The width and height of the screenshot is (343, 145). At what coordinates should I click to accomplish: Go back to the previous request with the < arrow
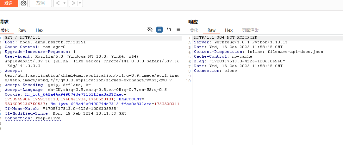[x=58, y=3]
